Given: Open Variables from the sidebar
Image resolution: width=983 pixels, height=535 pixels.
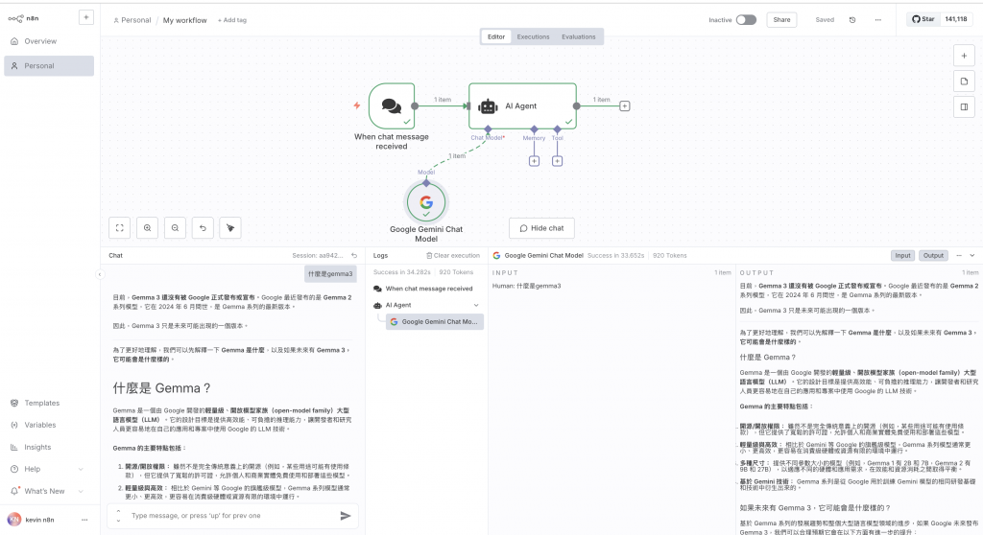Looking at the screenshot, I should [x=40, y=425].
